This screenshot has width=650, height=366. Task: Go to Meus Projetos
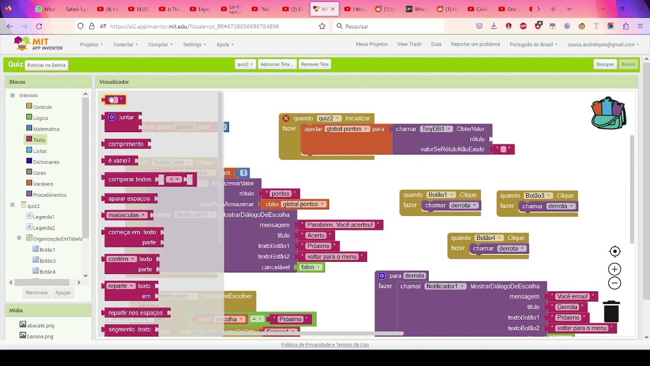pyautogui.click(x=372, y=44)
